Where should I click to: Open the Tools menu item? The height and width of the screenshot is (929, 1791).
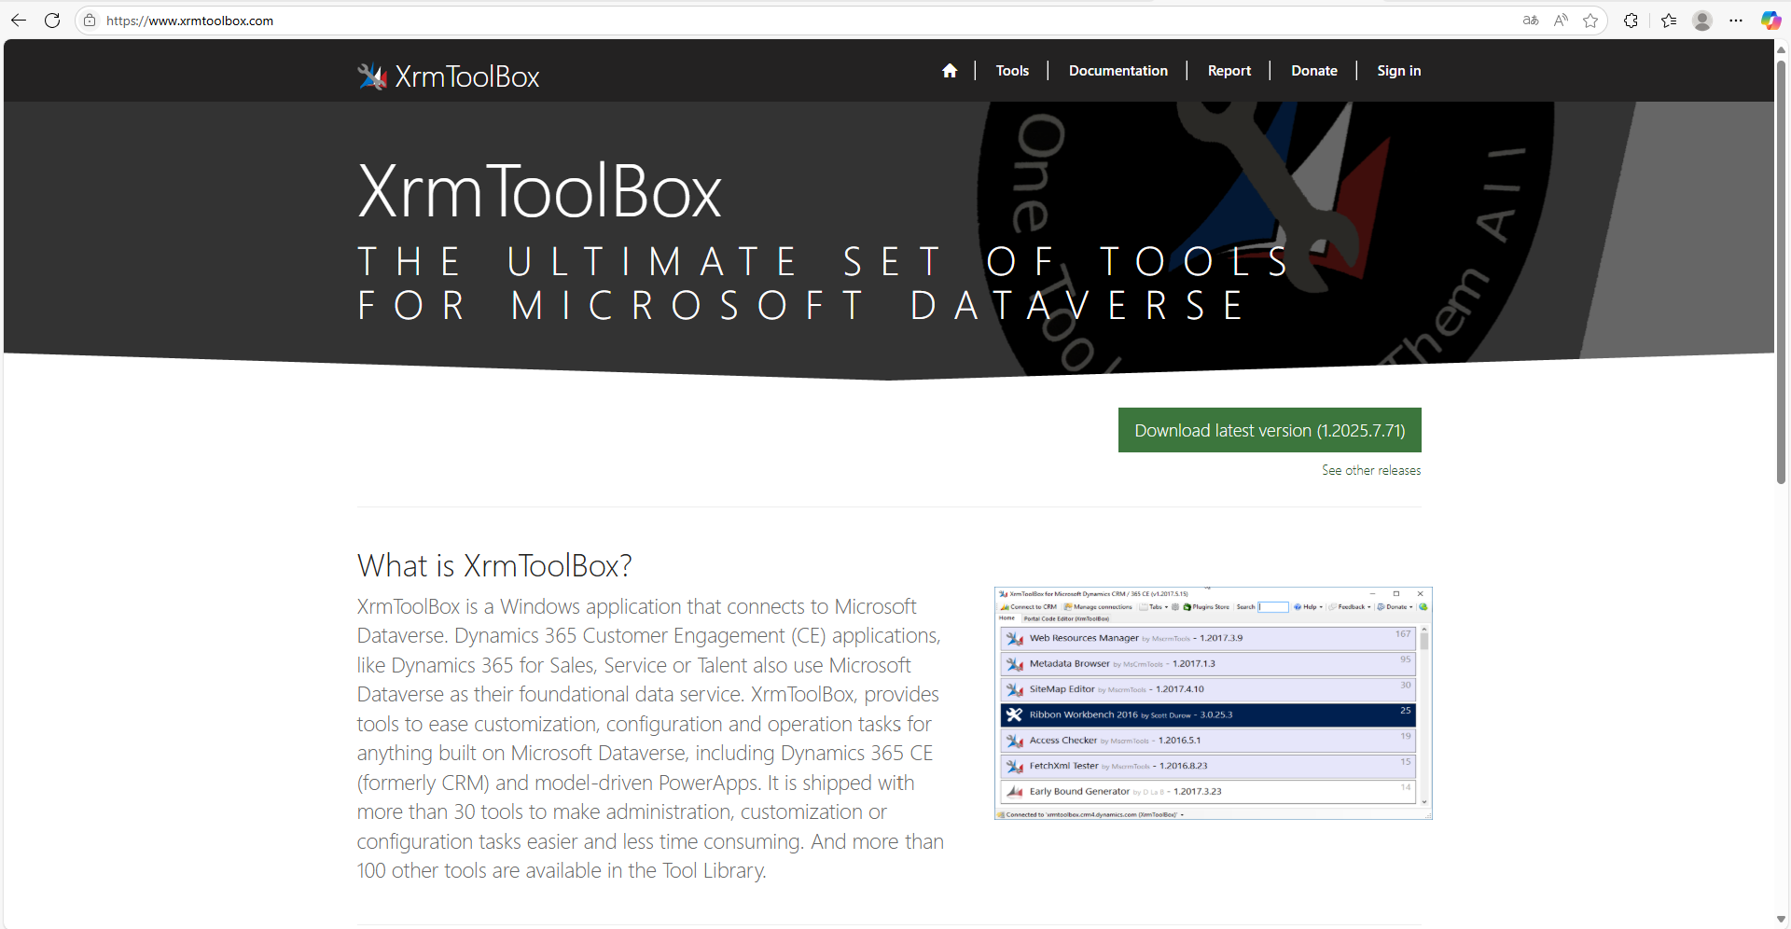[x=1012, y=71]
